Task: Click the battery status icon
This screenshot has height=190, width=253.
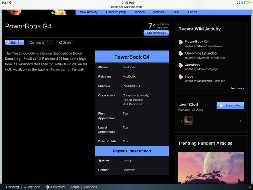Action: coord(247,3)
